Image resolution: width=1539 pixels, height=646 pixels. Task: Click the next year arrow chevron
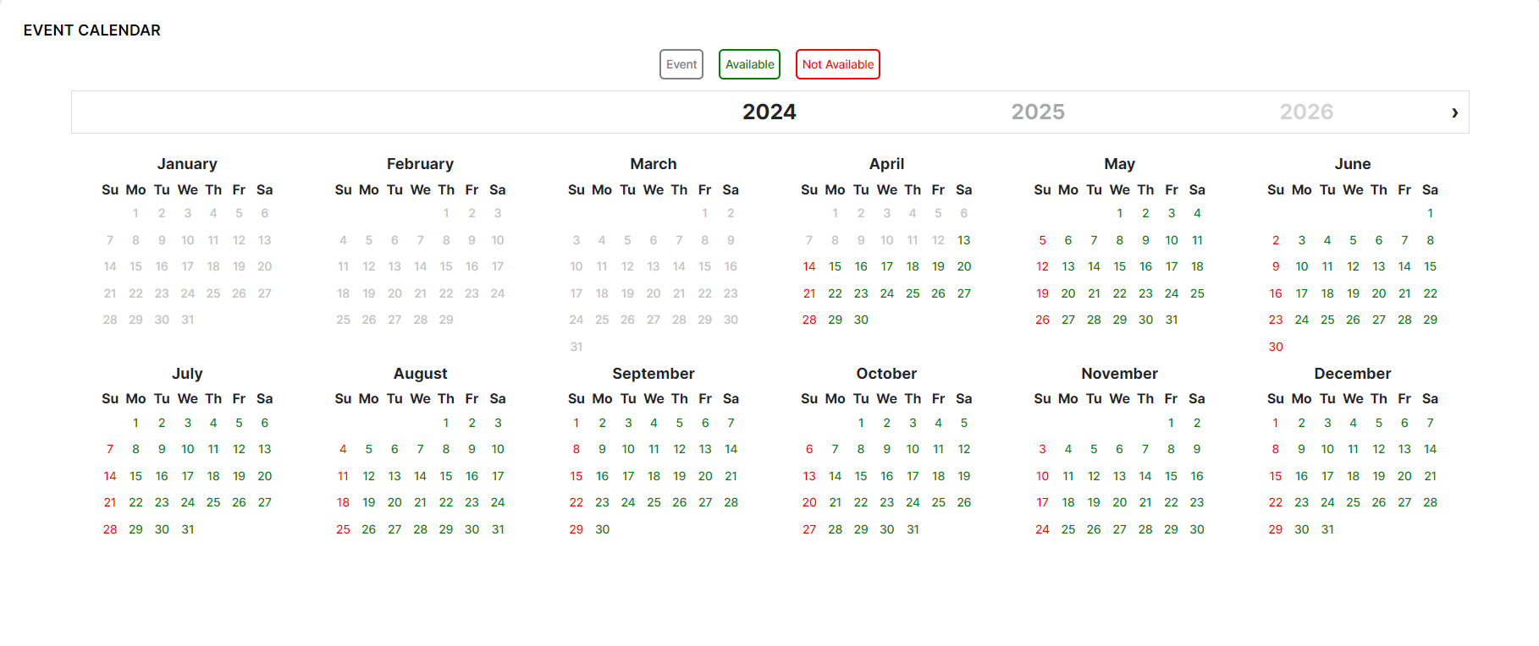click(1454, 112)
